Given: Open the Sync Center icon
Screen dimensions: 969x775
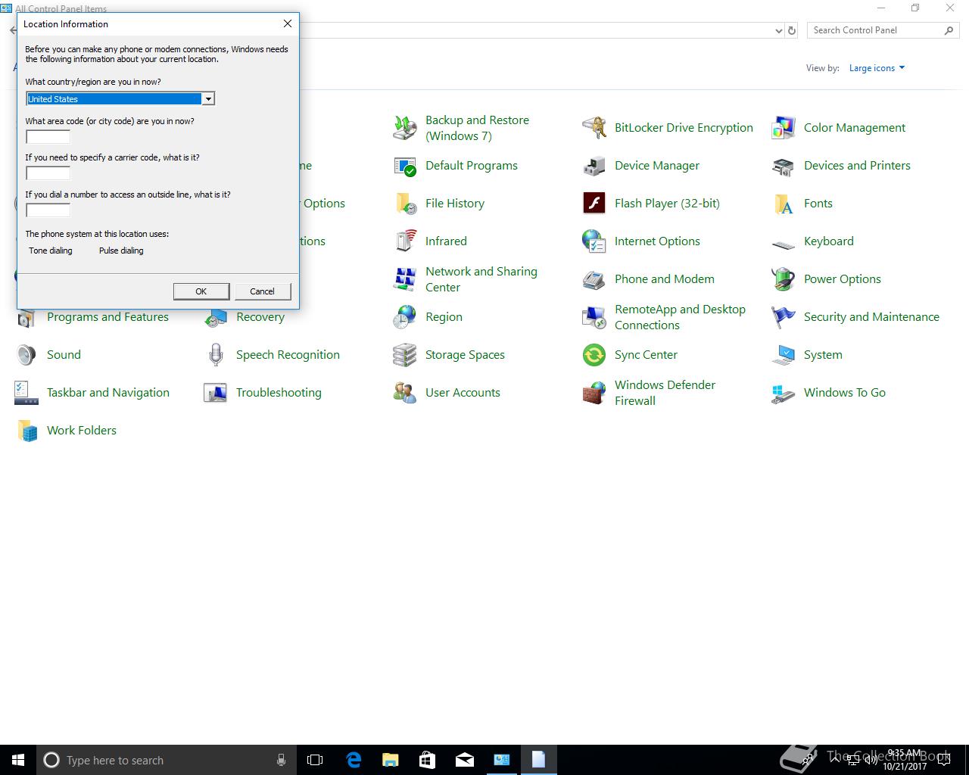Looking at the screenshot, I should point(594,355).
